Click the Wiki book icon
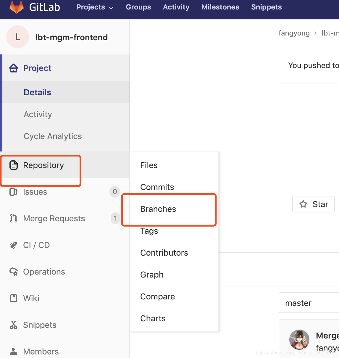This screenshot has width=339, height=358. click(x=14, y=298)
